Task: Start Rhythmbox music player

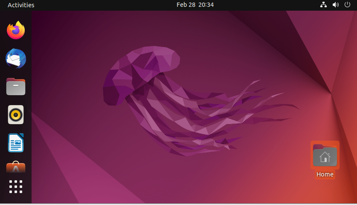Action: pyautogui.click(x=16, y=115)
